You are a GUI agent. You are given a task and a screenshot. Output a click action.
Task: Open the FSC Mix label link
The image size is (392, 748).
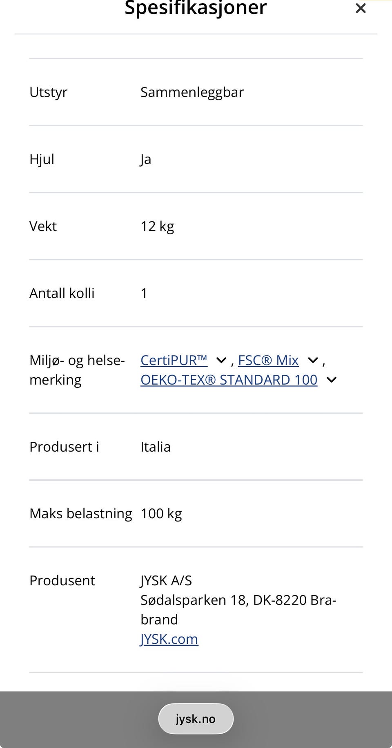[268, 360]
